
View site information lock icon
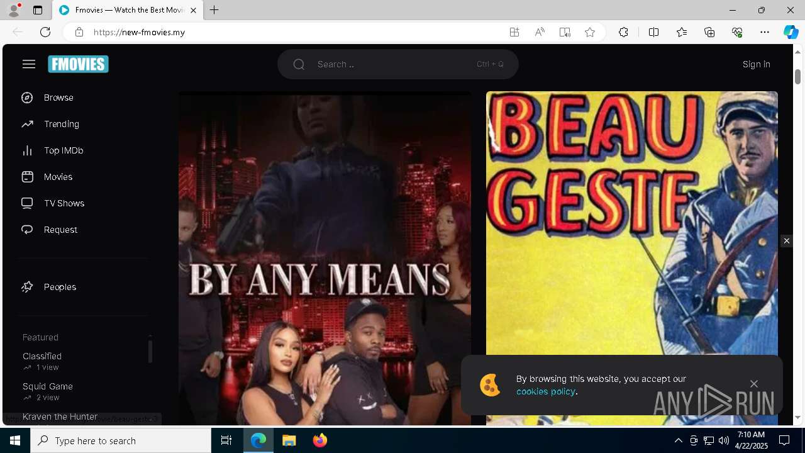pos(79,32)
